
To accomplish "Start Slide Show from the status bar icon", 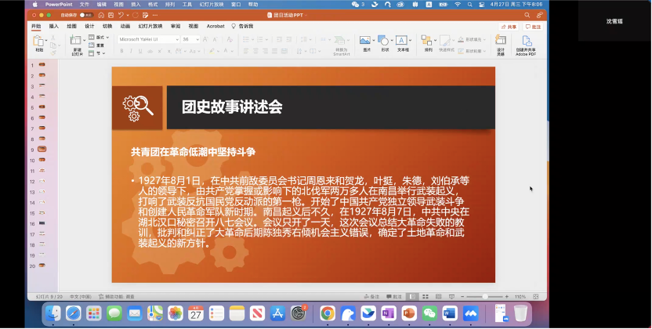I will 451,297.
